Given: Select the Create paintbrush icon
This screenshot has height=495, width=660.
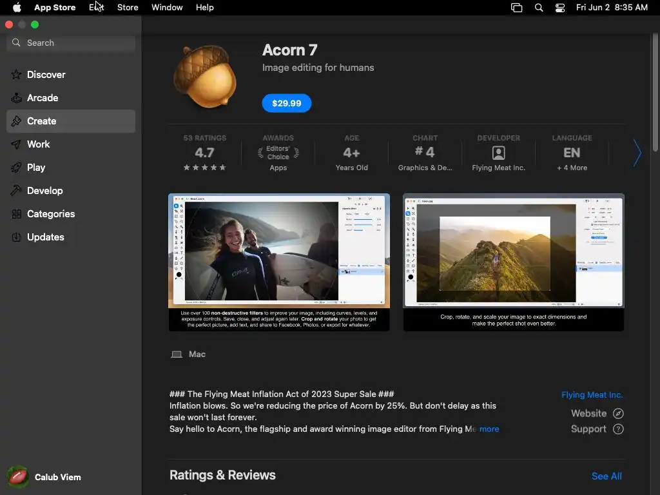Looking at the screenshot, I should click(x=16, y=121).
